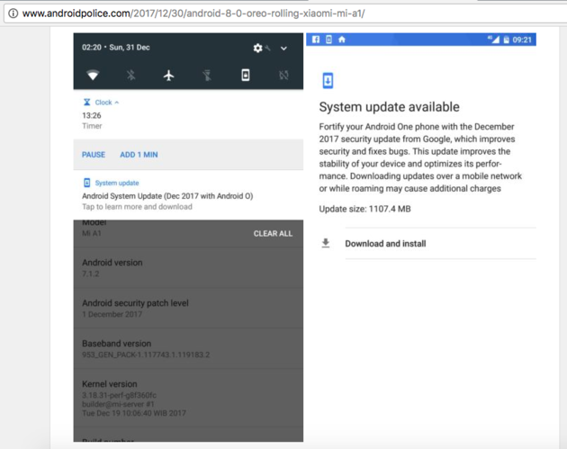Toggle the auto-sync quick setting
Image resolution: width=567 pixels, height=449 pixels.
[283, 76]
